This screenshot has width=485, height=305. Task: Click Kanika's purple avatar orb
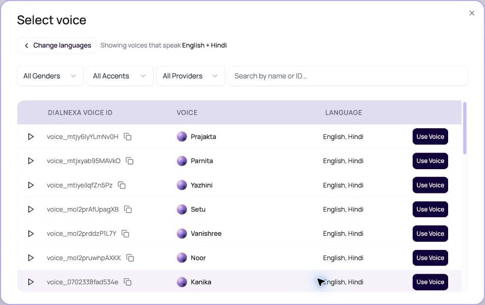point(182,282)
